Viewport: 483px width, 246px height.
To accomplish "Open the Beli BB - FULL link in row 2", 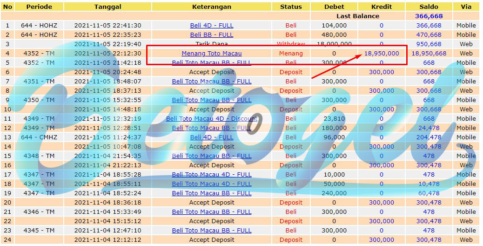I will pos(212,35).
